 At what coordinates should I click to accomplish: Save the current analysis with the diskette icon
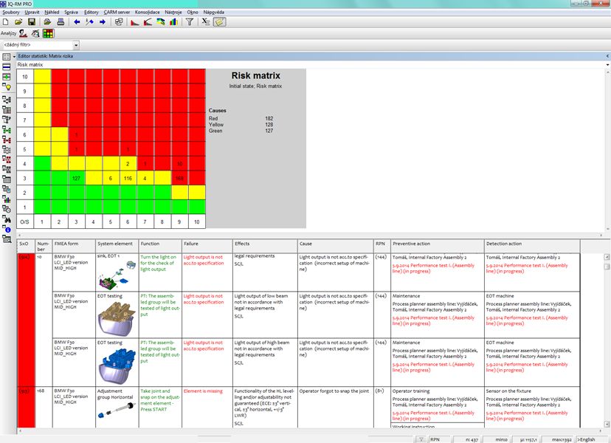[32, 21]
